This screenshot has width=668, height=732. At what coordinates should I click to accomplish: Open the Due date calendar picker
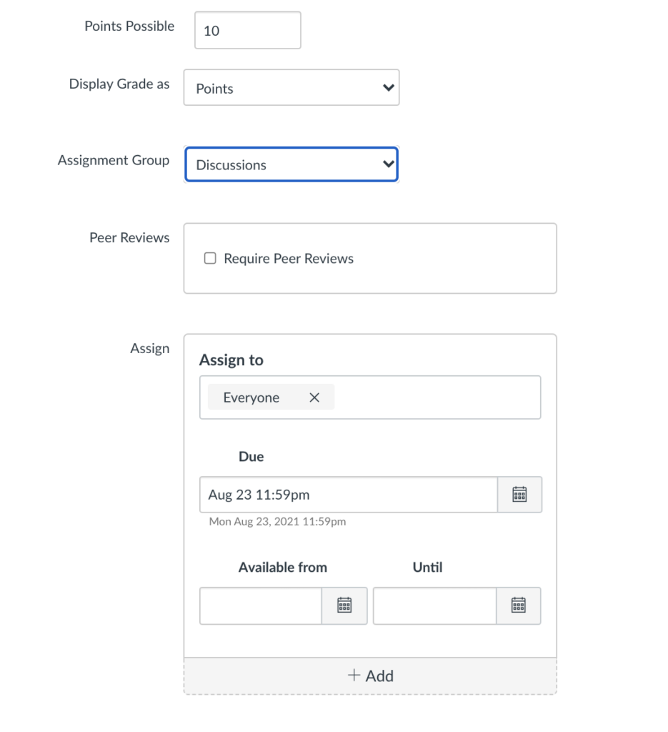coord(519,495)
